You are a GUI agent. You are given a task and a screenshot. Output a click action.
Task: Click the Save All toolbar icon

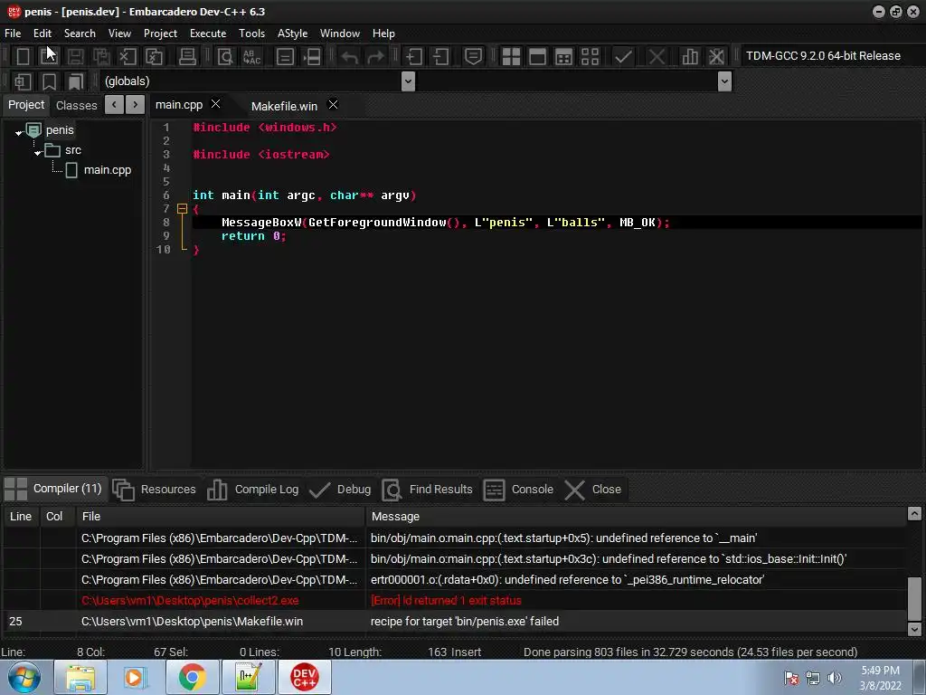point(101,57)
